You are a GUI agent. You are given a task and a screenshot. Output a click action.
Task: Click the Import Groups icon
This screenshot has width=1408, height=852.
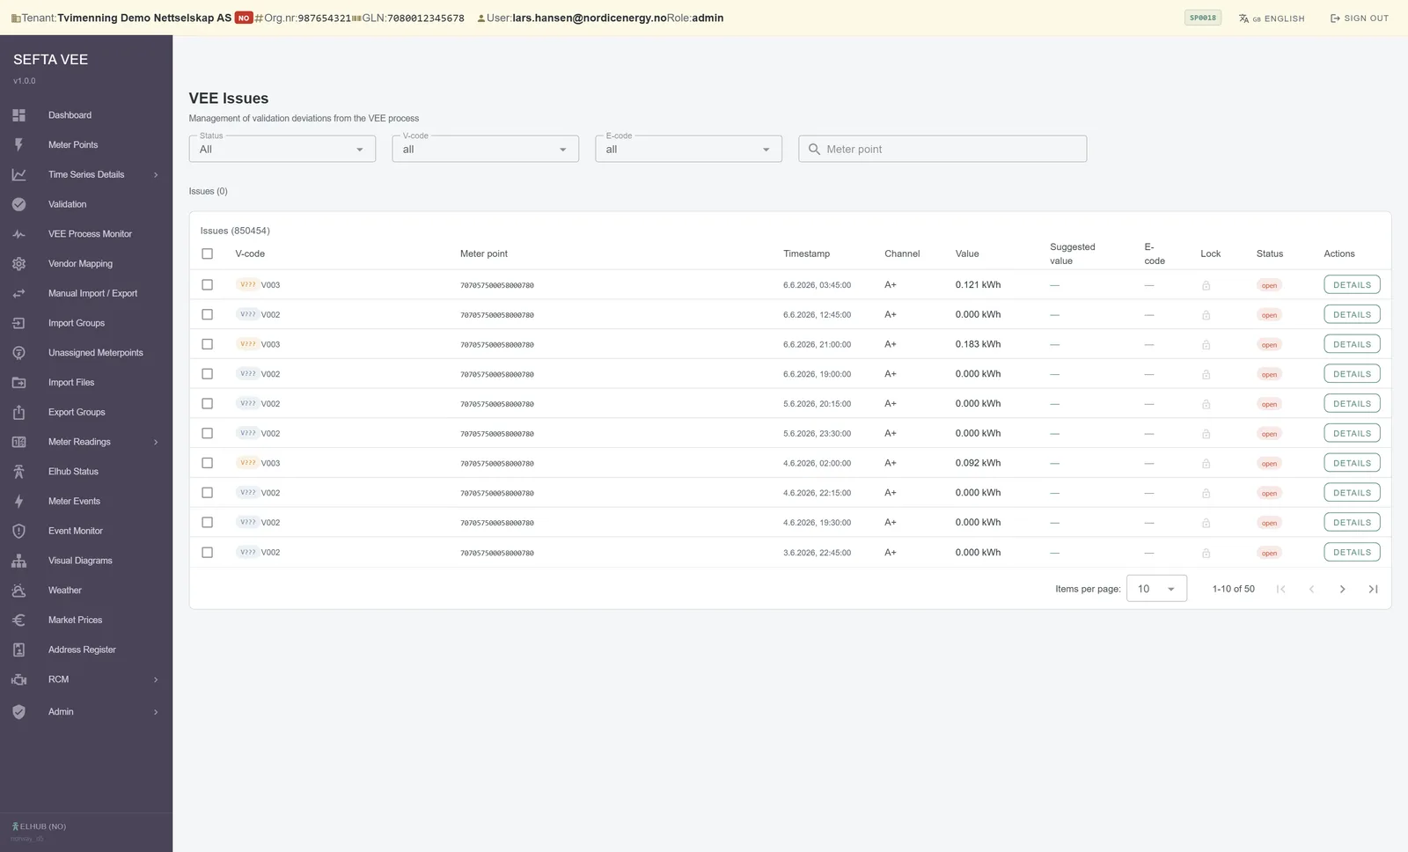pos(18,323)
